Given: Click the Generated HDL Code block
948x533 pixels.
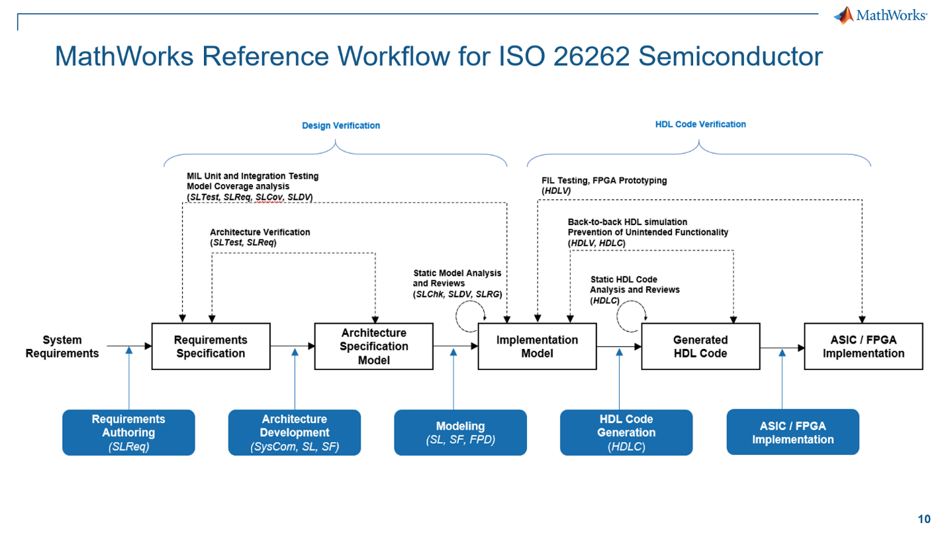Looking at the screenshot, I should 700,346.
